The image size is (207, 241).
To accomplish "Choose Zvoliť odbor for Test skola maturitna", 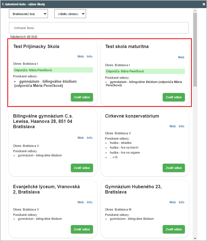I will [x=174, y=97].
